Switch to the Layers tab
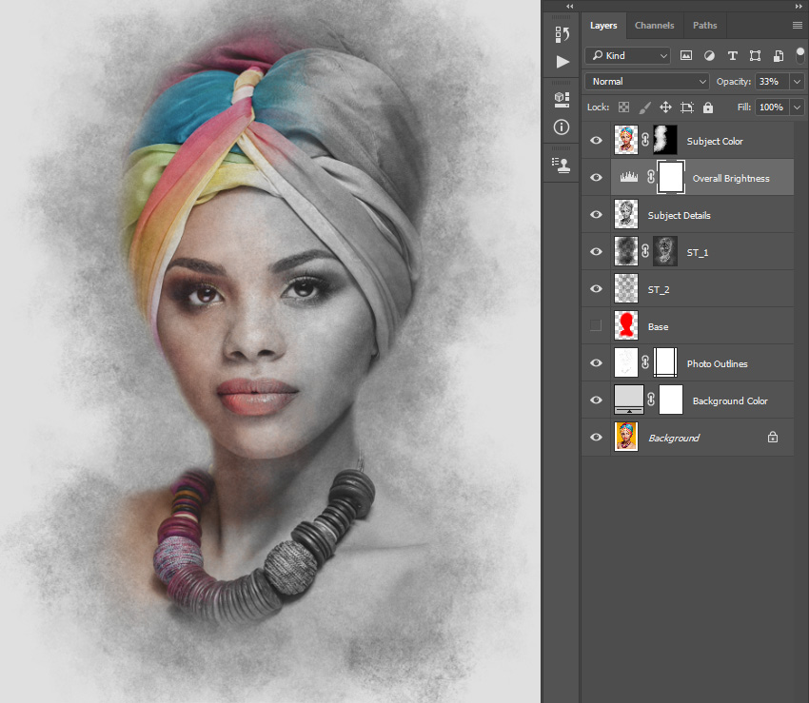Viewport: 809px width, 703px height. (x=603, y=26)
